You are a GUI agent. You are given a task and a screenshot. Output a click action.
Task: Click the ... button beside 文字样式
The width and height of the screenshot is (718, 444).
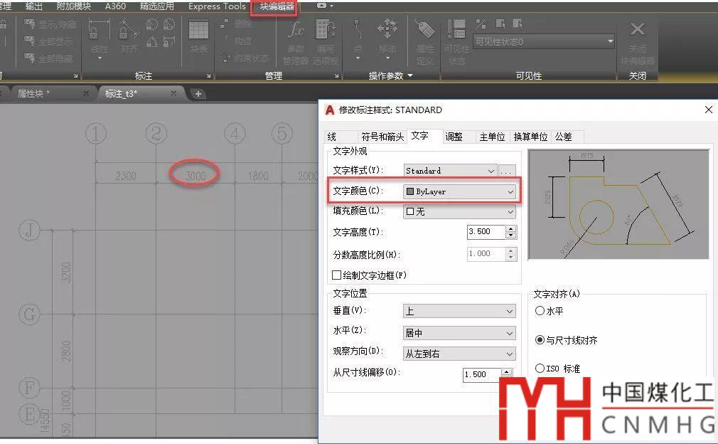pos(506,171)
